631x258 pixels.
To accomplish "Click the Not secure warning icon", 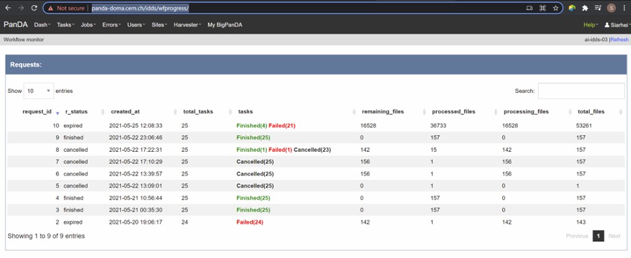I will coord(51,8).
